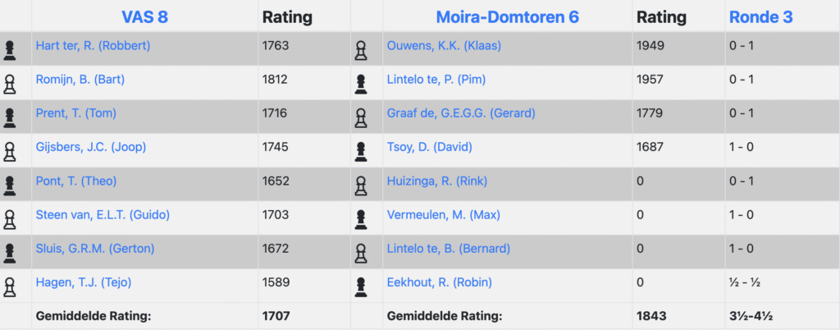This screenshot has width=840, height=330.
Task: Open Lintelo te, B. (Bernard) player page
Action: pos(448,248)
